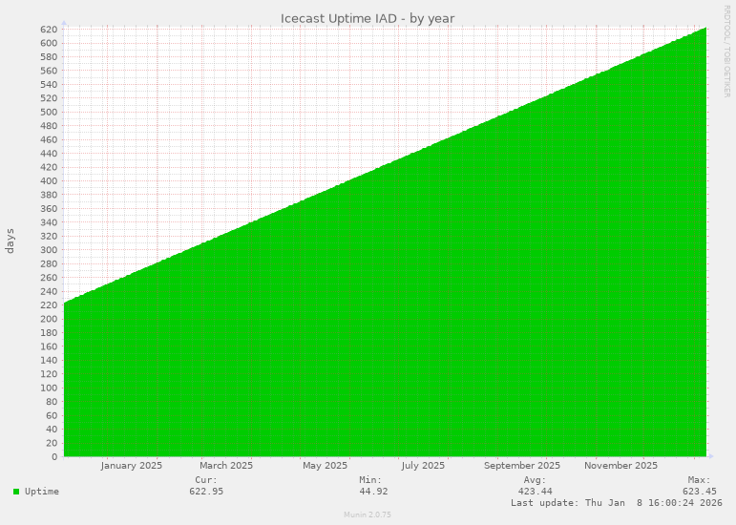Click the 500 y-axis tick label
Screen dimensions: 736x525
(x=50, y=112)
